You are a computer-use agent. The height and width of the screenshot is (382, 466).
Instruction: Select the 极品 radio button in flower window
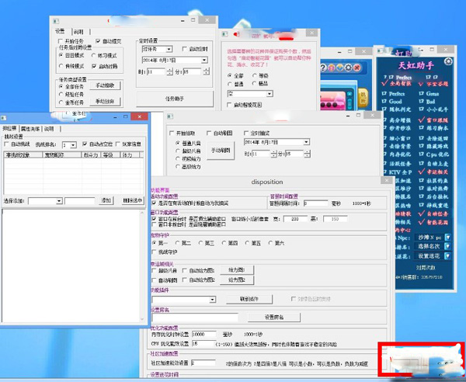tap(255, 84)
